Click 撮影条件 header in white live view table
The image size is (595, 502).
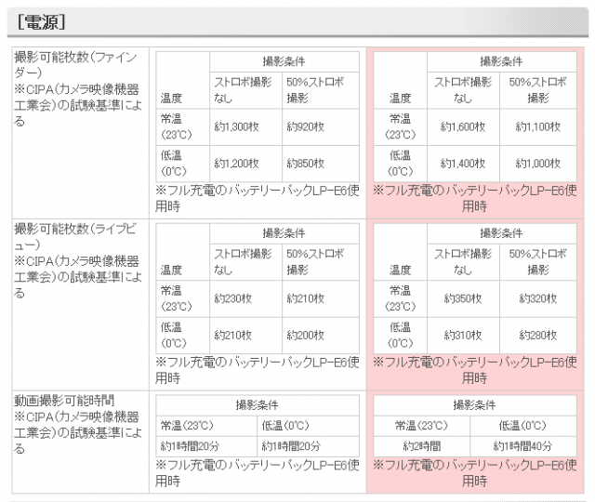click(x=284, y=233)
